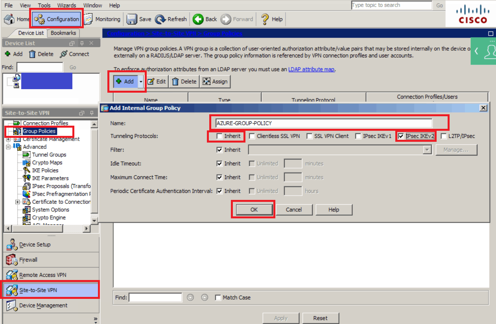Open the Help menu
Screen dimensions: 496x324
coord(114,5)
